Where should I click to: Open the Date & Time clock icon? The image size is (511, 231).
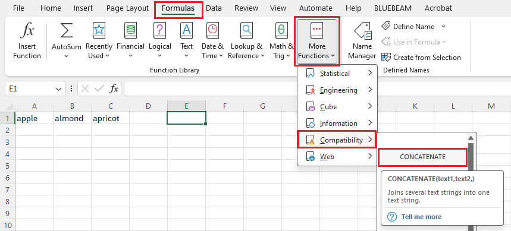click(212, 30)
